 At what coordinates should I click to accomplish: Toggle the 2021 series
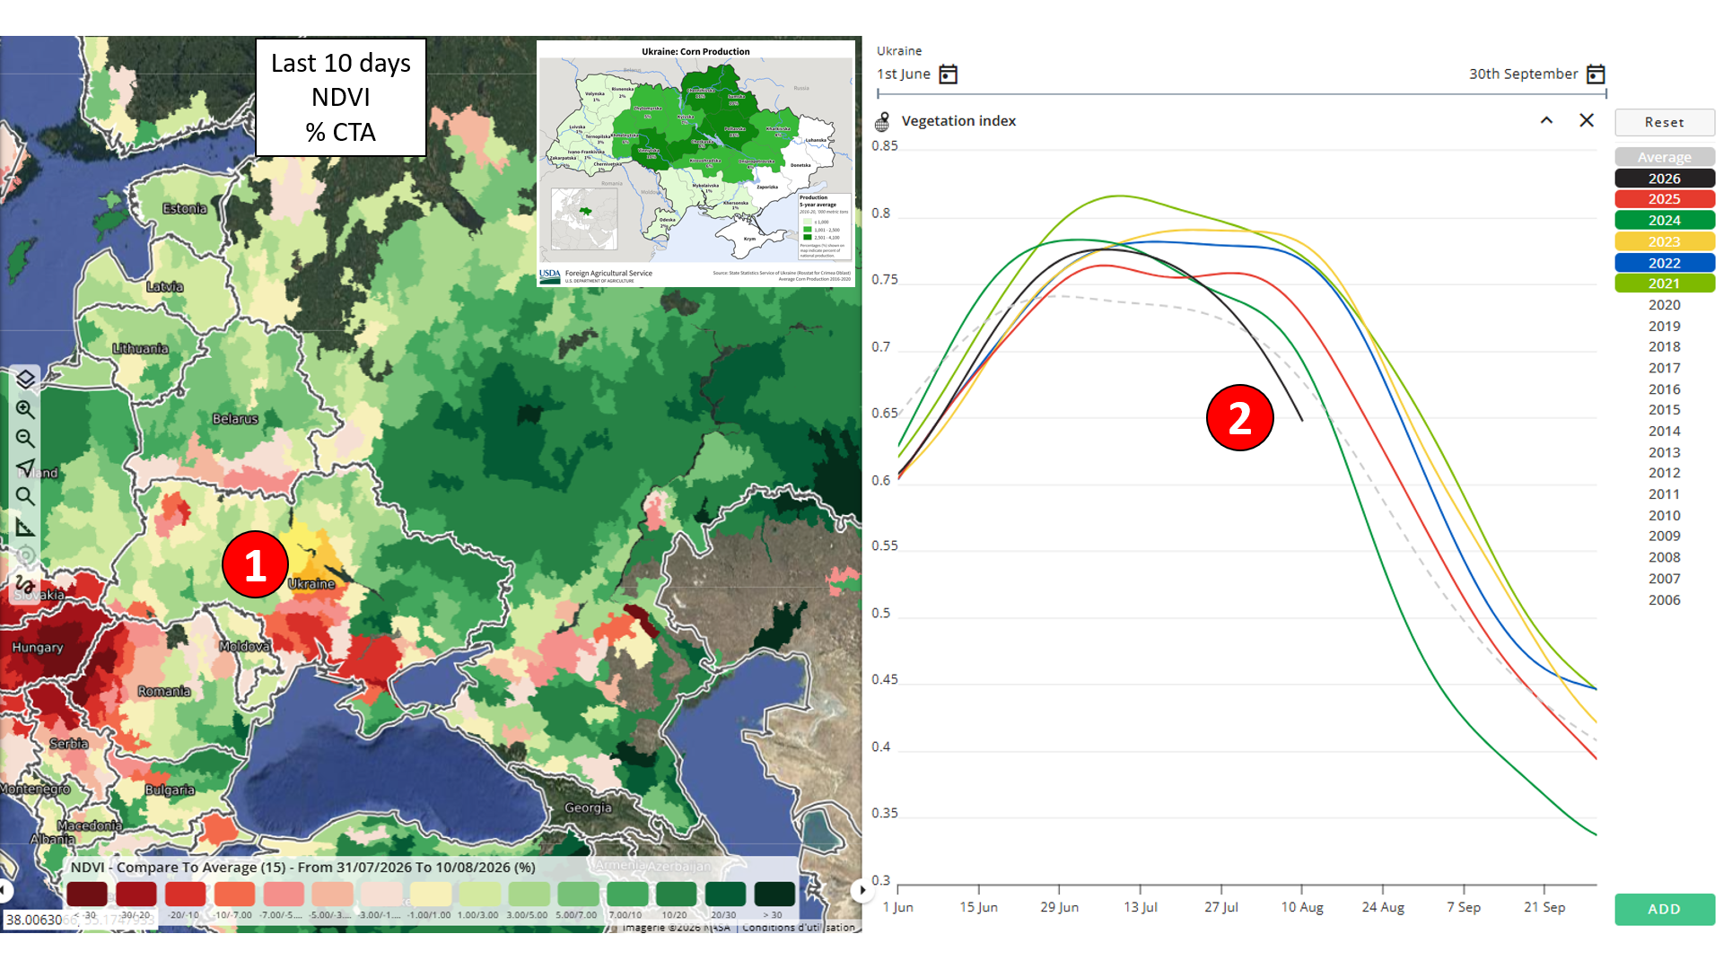pos(1665,284)
